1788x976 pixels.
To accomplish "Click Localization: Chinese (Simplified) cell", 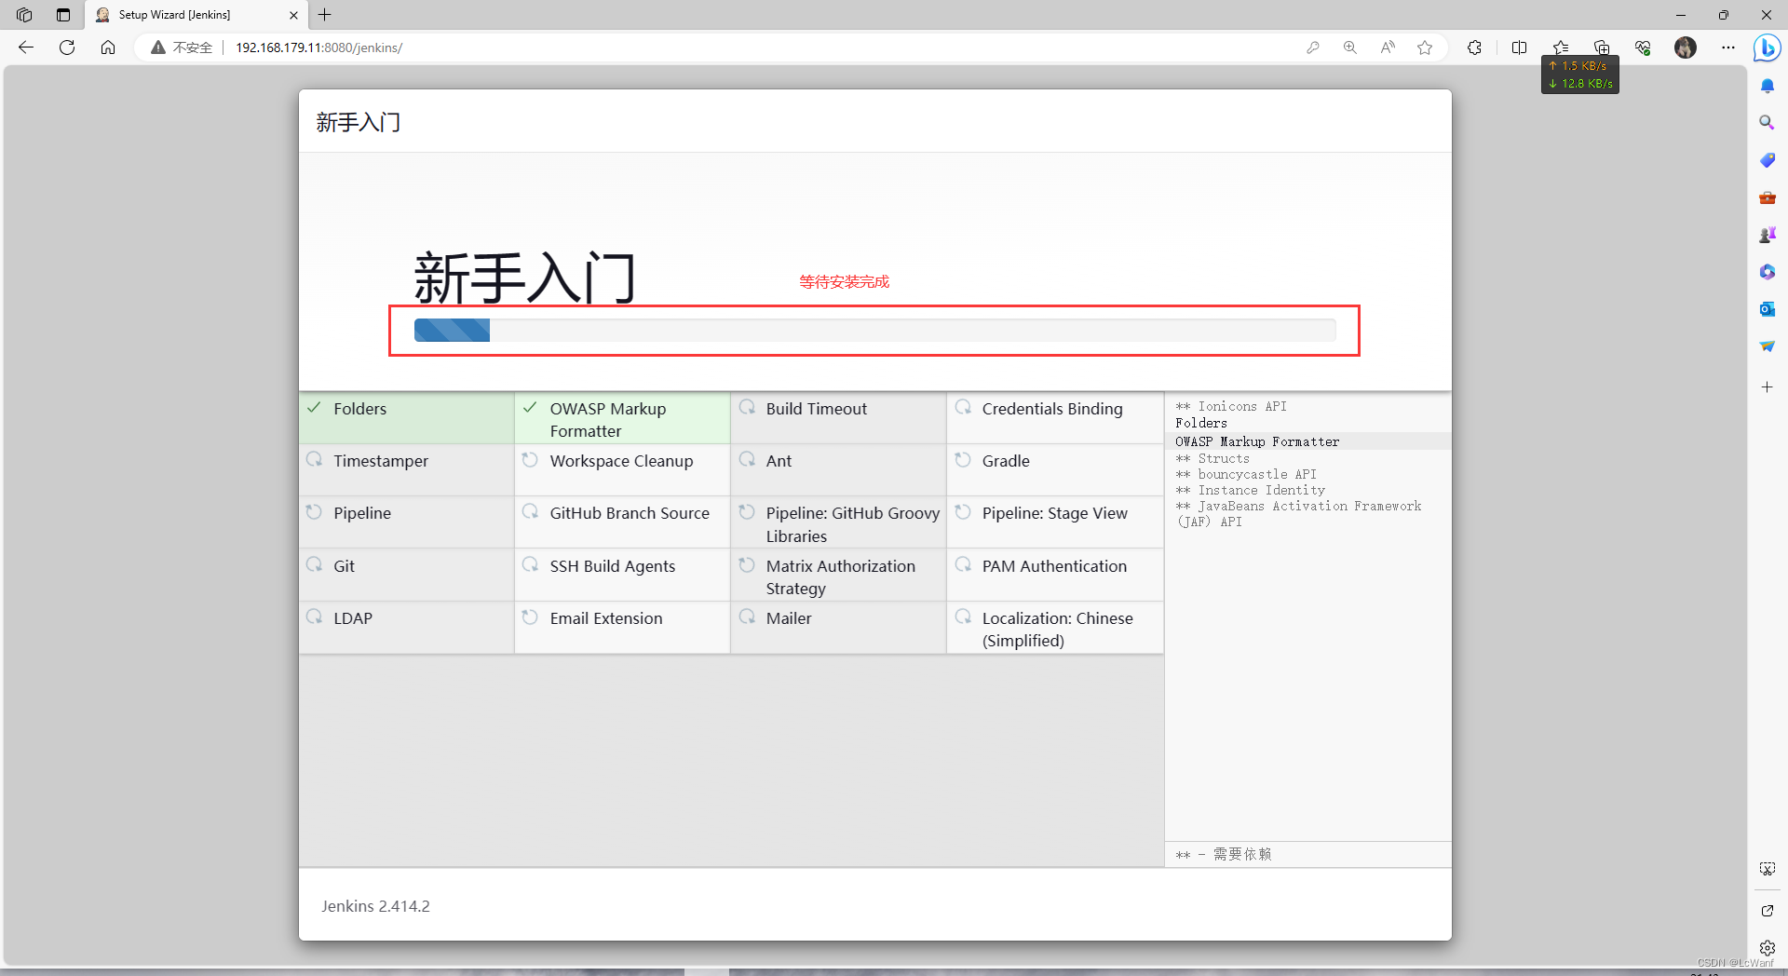I will (x=1055, y=628).
